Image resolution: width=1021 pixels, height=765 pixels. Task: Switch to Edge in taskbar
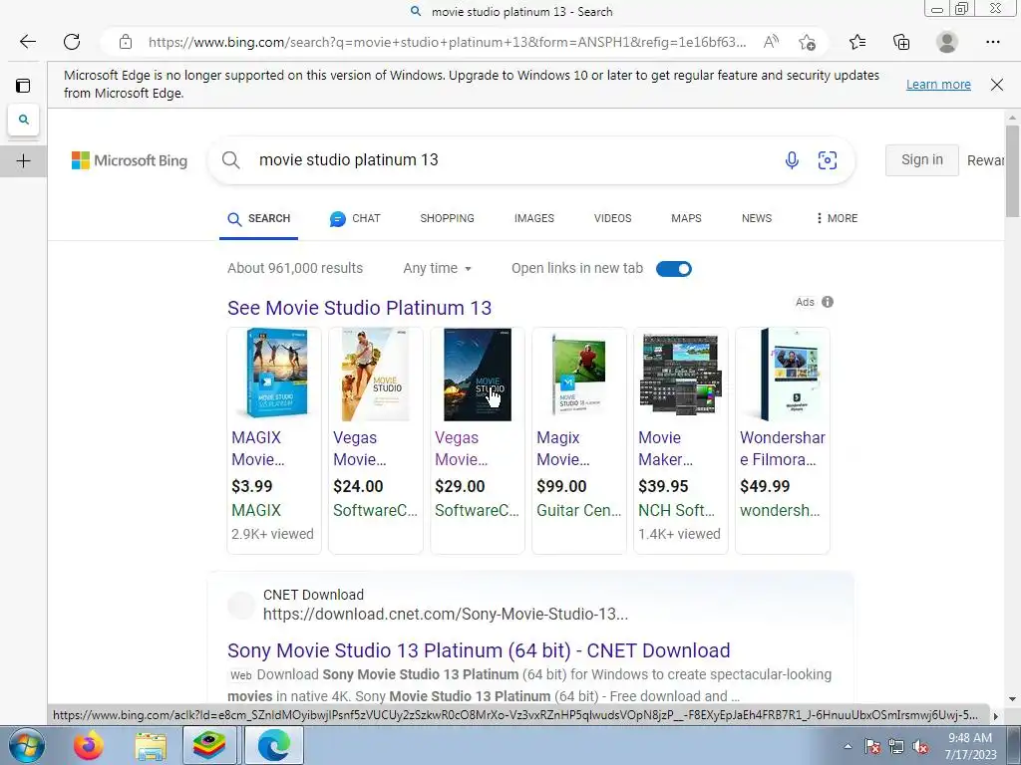(273, 745)
